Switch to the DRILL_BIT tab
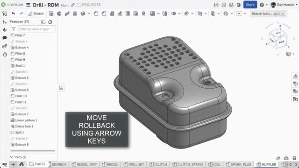 pyautogui.click(x=134, y=164)
